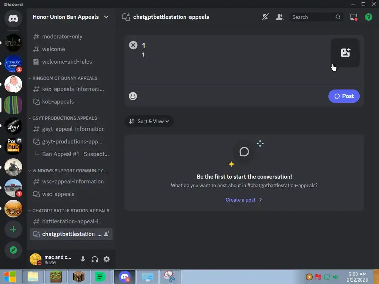Click the create invite icon on chatgptbattlestation channel
The width and height of the screenshot is (379, 284).
[x=107, y=234]
